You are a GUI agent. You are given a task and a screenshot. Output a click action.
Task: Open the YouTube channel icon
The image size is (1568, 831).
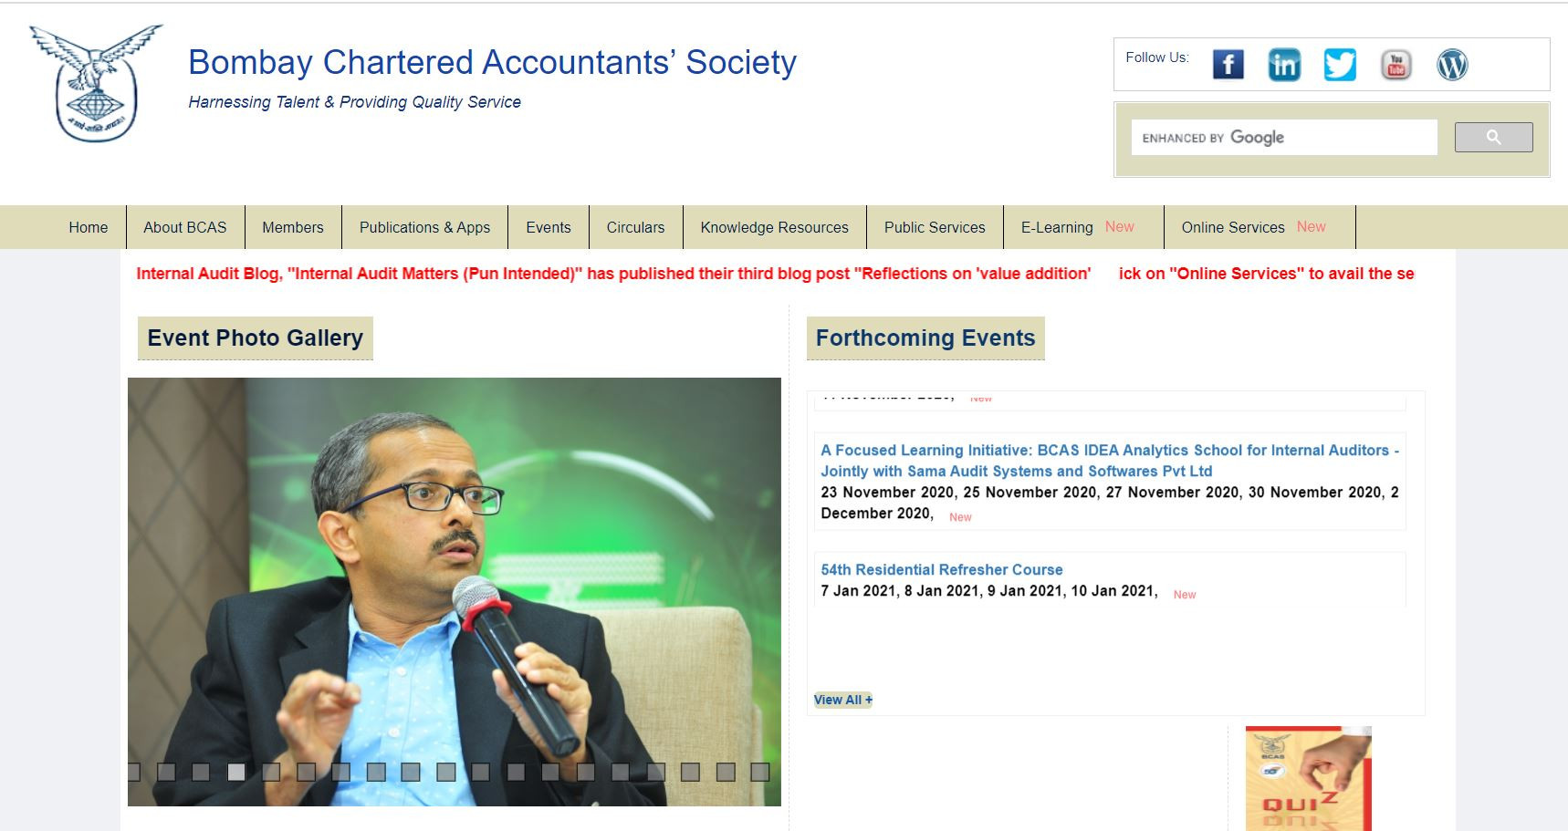(1396, 65)
